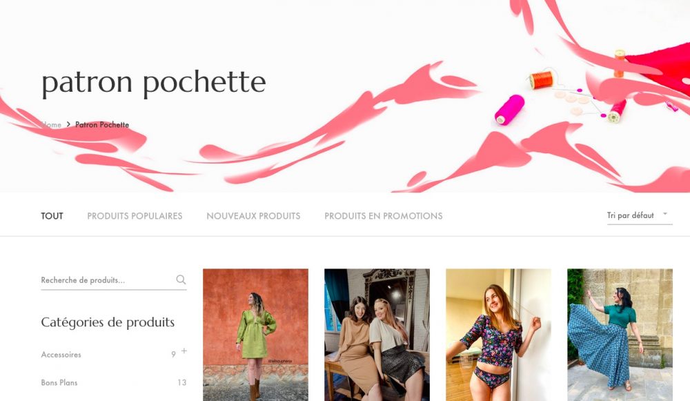Open the Nouveaux Produits tab
The height and width of the screenshot is (401, 690).
(253, 216)
